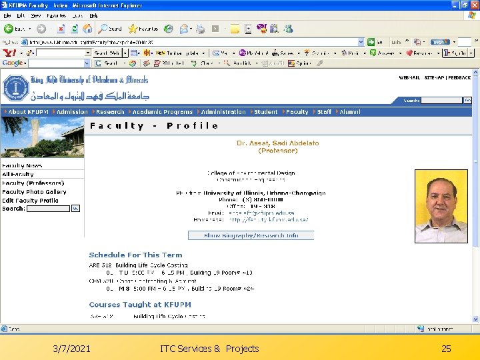Click the professor's portrait photo

441,206
